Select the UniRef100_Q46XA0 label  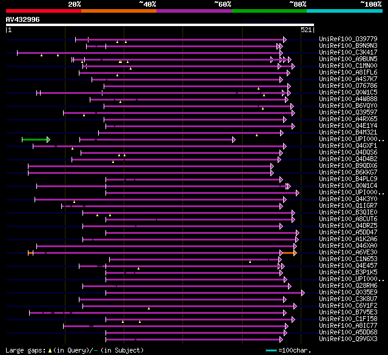point(348,246)
